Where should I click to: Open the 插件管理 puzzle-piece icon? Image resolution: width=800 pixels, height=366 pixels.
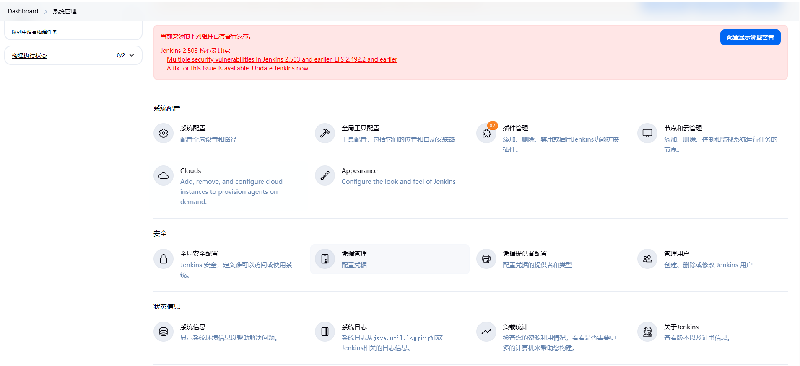[x=486, y=133]
